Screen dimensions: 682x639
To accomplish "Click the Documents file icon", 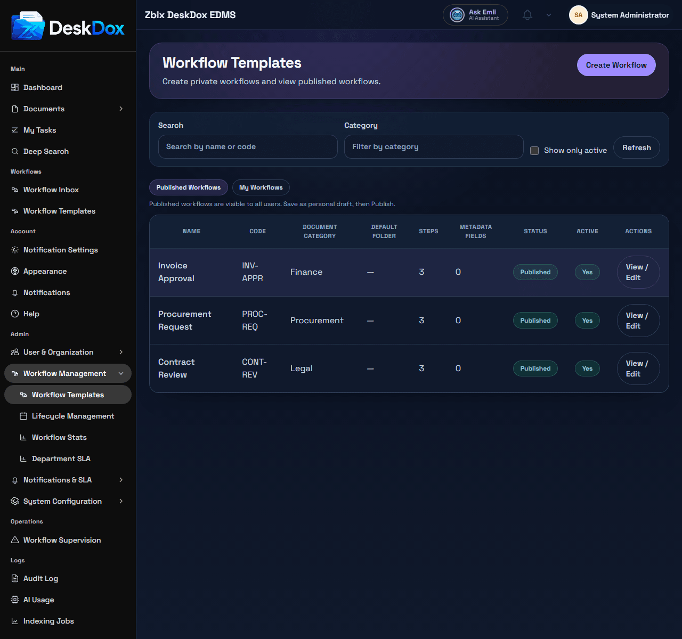I will coord(15,109).
